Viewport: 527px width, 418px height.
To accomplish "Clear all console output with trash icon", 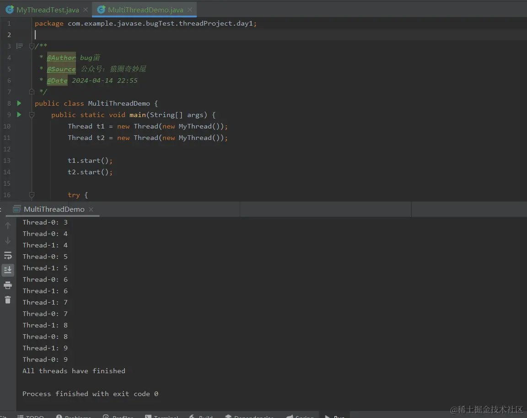I will (8, 300).
